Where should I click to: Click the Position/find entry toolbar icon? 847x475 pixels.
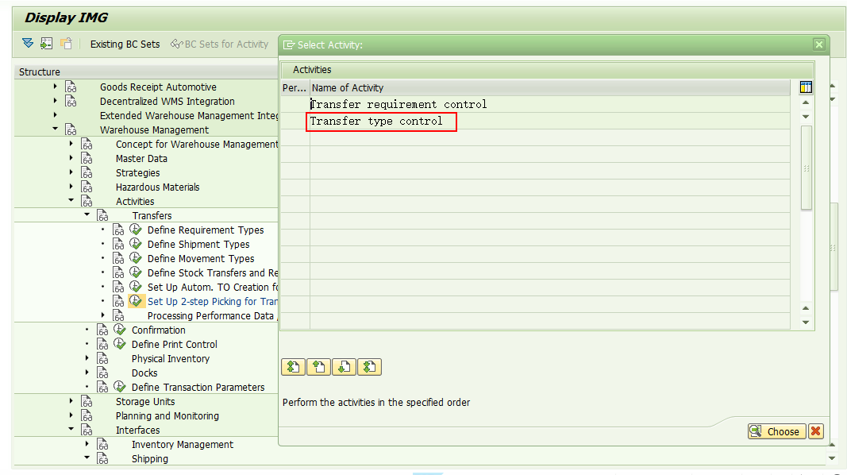click(47, 43)
